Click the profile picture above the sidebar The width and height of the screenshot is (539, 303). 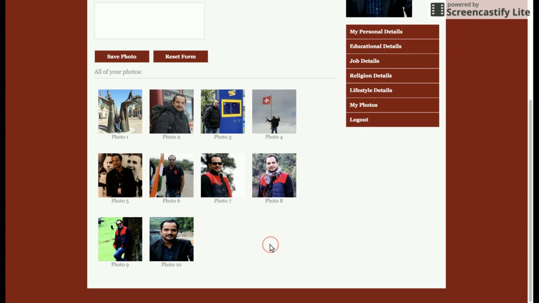(x=379, y=8)
